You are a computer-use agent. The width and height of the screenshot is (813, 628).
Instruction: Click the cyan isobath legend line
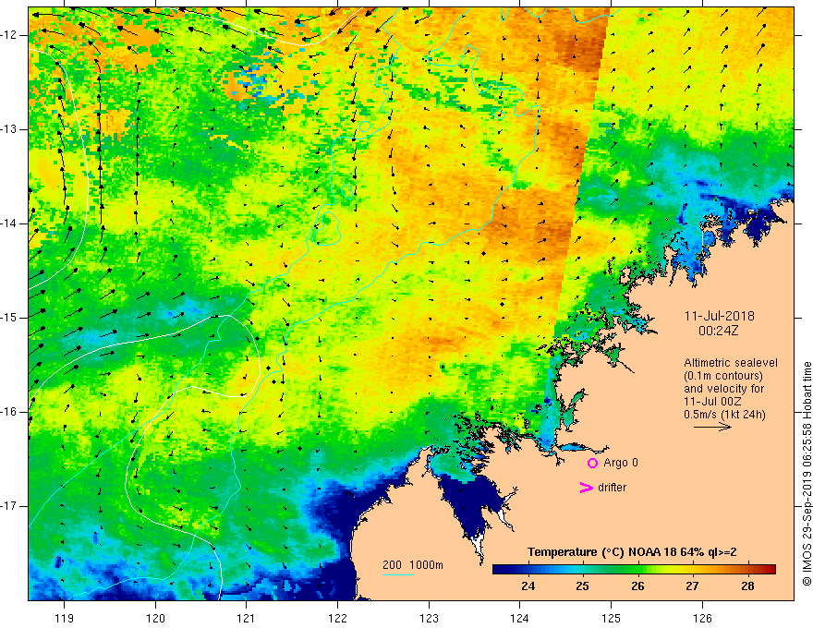(x=397, y=574)
